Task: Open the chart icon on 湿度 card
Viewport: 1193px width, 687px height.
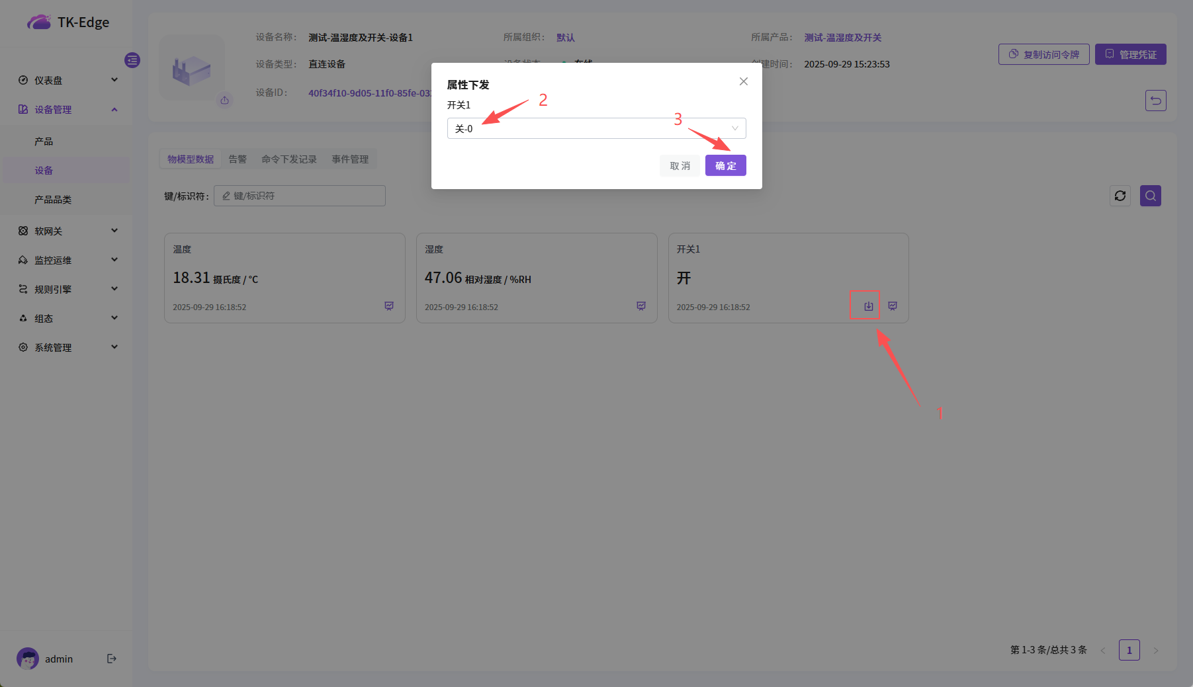Action: [641, 306]
